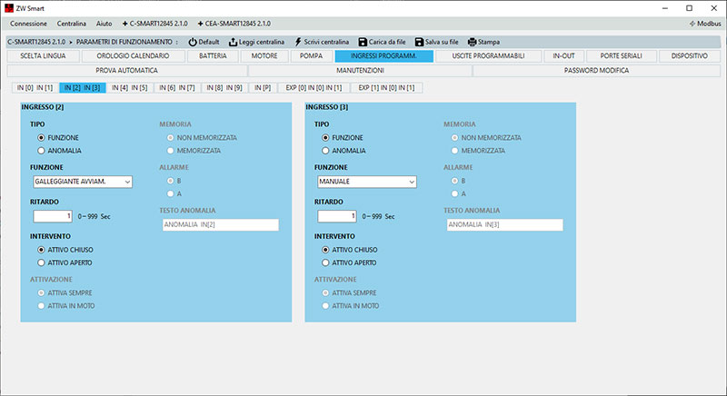Click Carica da file icon

click(x=363, y=42)
